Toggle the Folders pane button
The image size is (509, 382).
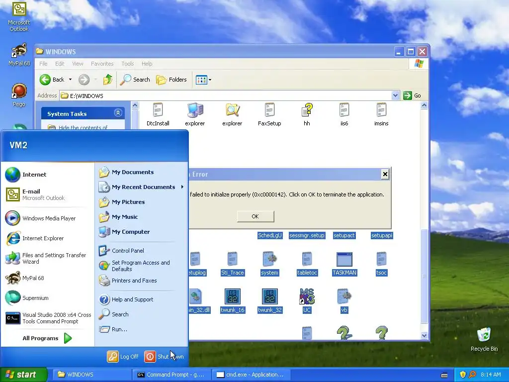click(171, 80)
